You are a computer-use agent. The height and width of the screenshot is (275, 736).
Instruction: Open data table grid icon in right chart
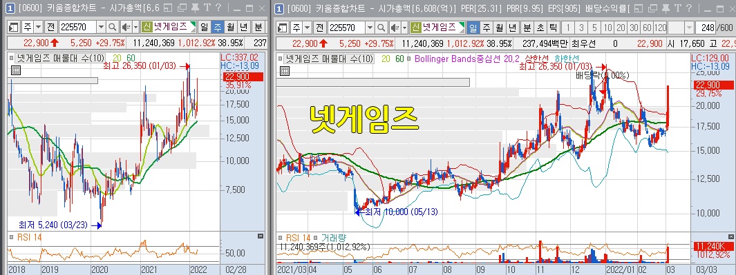point(285,71)
